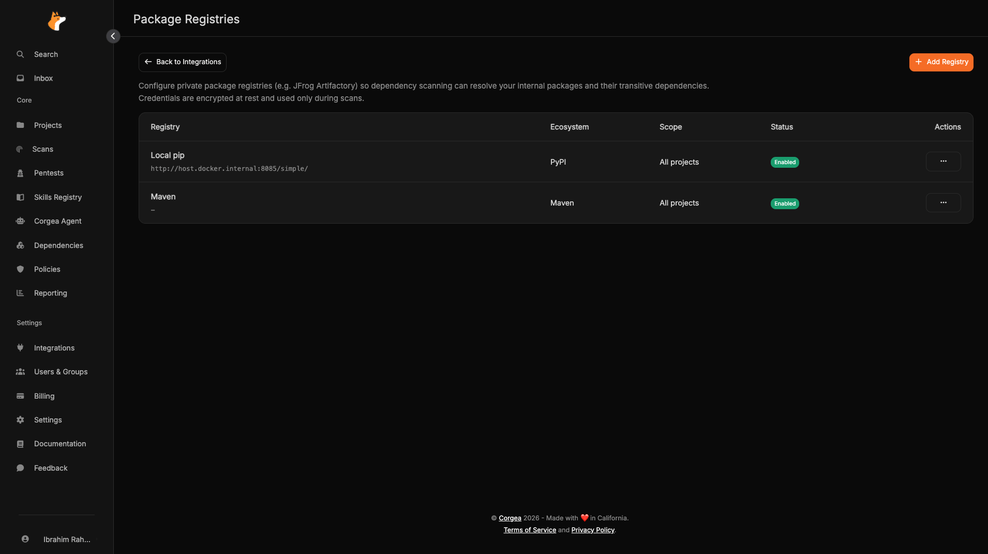
Task: Click the Pentests icon in the sidebar
Action: [x=20, y=173]
